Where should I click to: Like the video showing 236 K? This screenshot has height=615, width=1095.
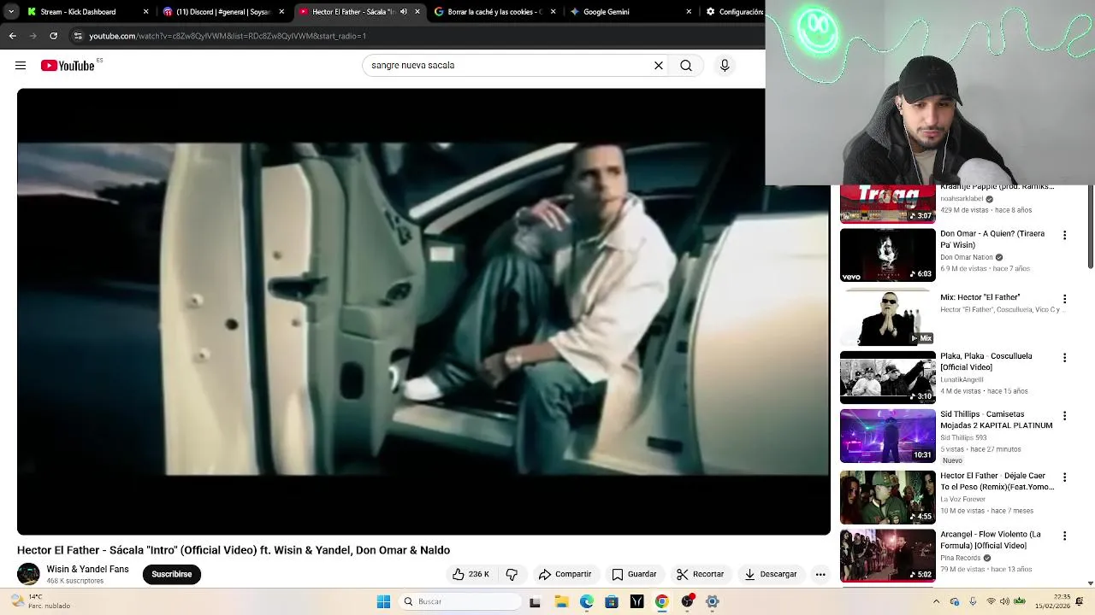471,574
